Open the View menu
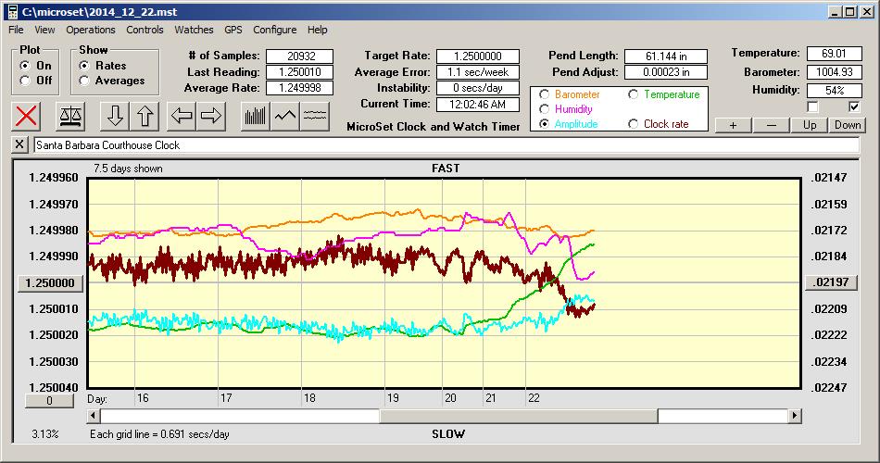 pos(44,30)
